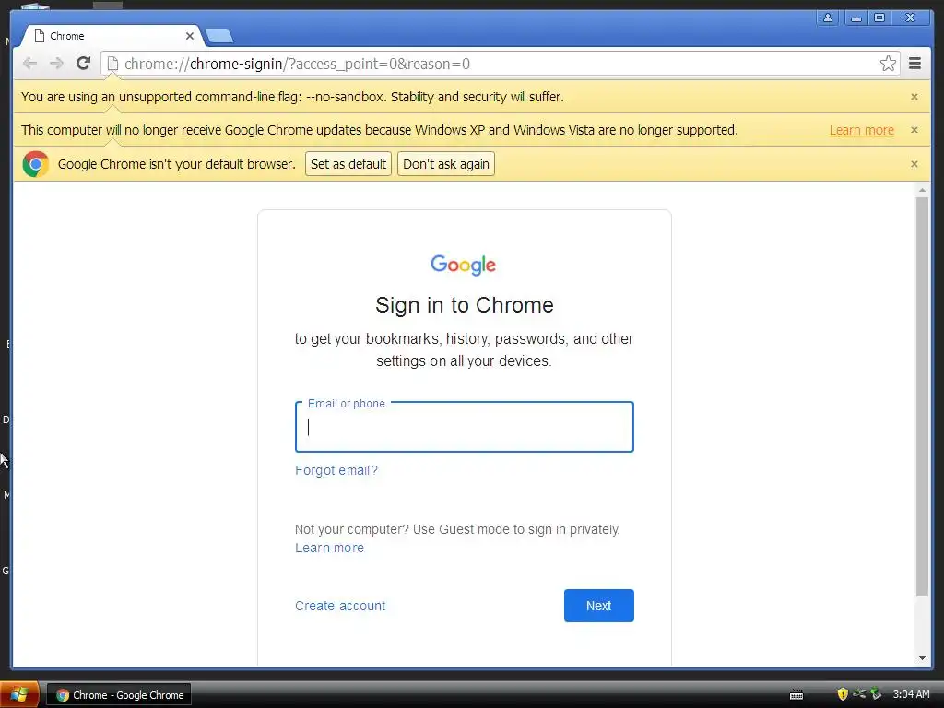Viewport: 944px width, 708px height.
Task: Click the vertical scrollbar thumb
Action: click(x=922, y=396)
